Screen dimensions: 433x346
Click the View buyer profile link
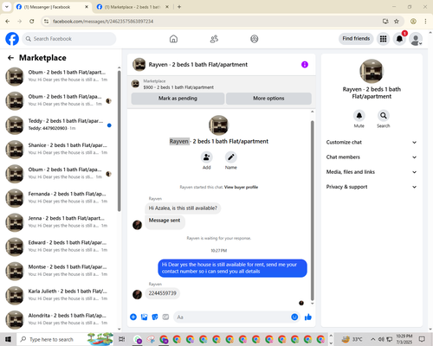point(241,187)
